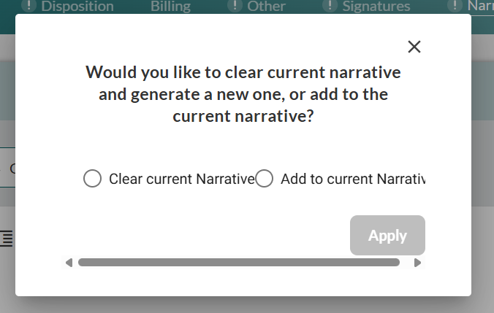Click the Clear current Narrative label text
Viewport: 494px width, 313px height.
181,179
